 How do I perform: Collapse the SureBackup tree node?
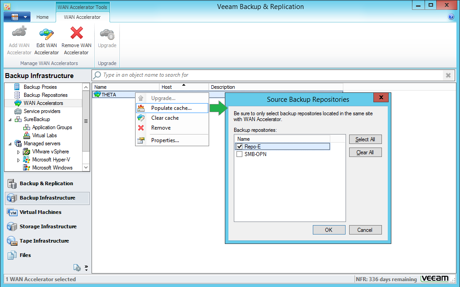[10, 120]
